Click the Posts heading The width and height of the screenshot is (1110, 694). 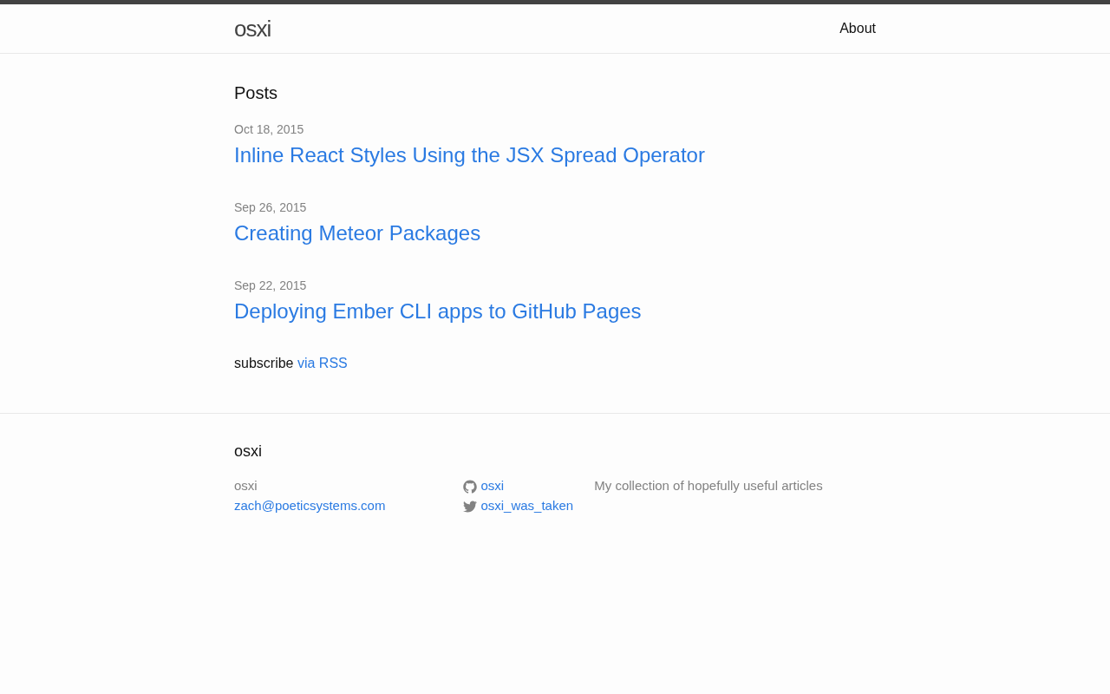click(256, 93)
